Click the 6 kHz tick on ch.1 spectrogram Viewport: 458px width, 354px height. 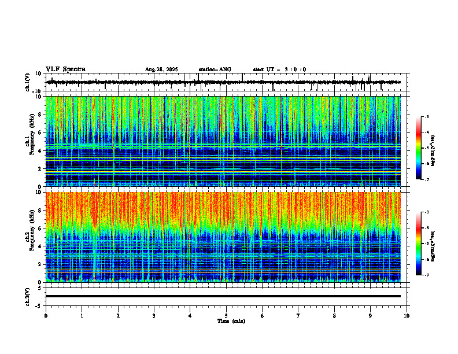pos(40,132)
